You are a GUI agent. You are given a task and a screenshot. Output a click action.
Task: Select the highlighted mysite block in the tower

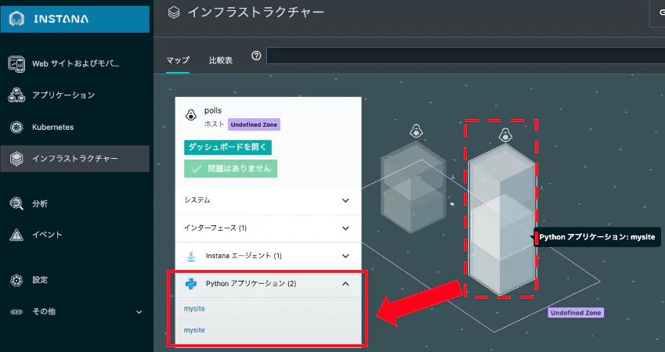502,227
